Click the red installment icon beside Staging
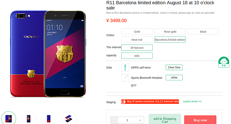The width and height of the screenshot is (231, 124). [x=124, y=102]
